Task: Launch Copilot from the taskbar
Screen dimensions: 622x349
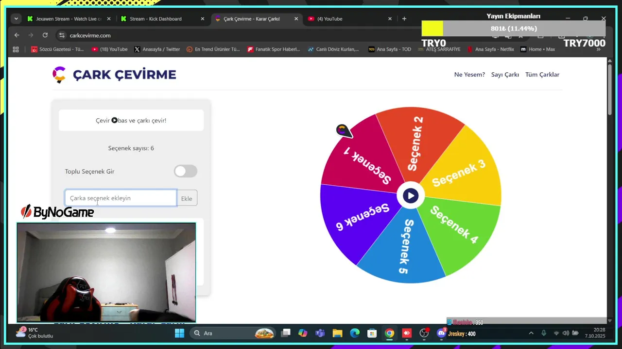Action: pos(303,333)
